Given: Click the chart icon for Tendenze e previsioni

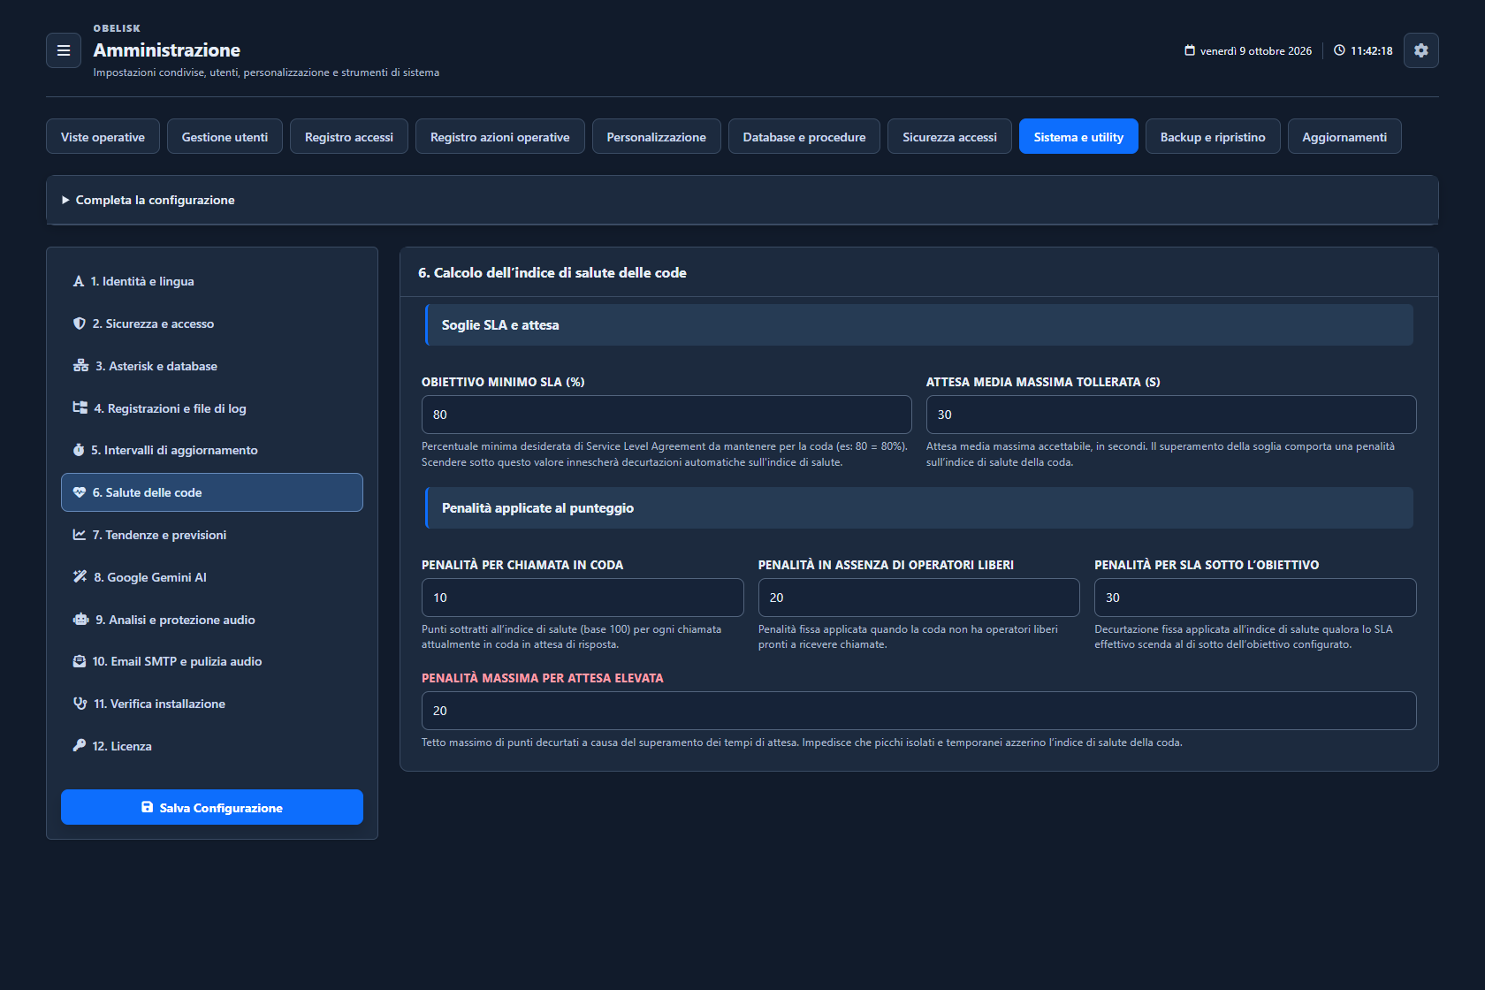Looking at the screenshot, I should coord(80,535).
